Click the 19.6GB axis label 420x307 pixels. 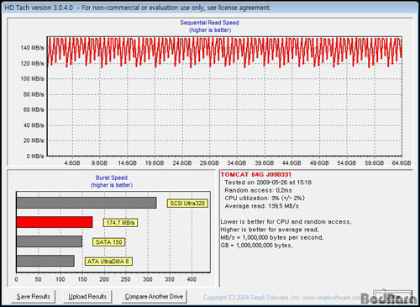(x=155, y=163)
